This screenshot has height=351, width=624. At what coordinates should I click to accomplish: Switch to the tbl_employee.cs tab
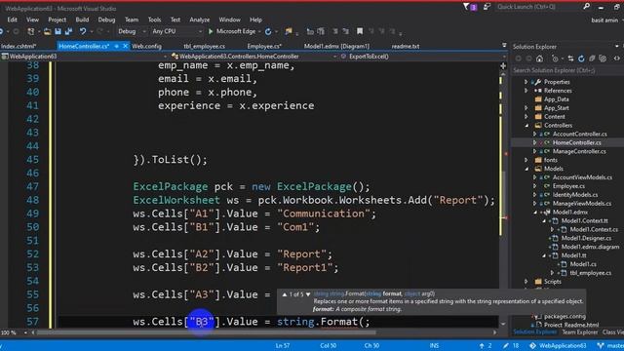204,46
